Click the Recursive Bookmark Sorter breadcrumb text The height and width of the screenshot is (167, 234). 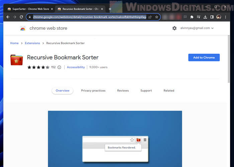point(66,43)
